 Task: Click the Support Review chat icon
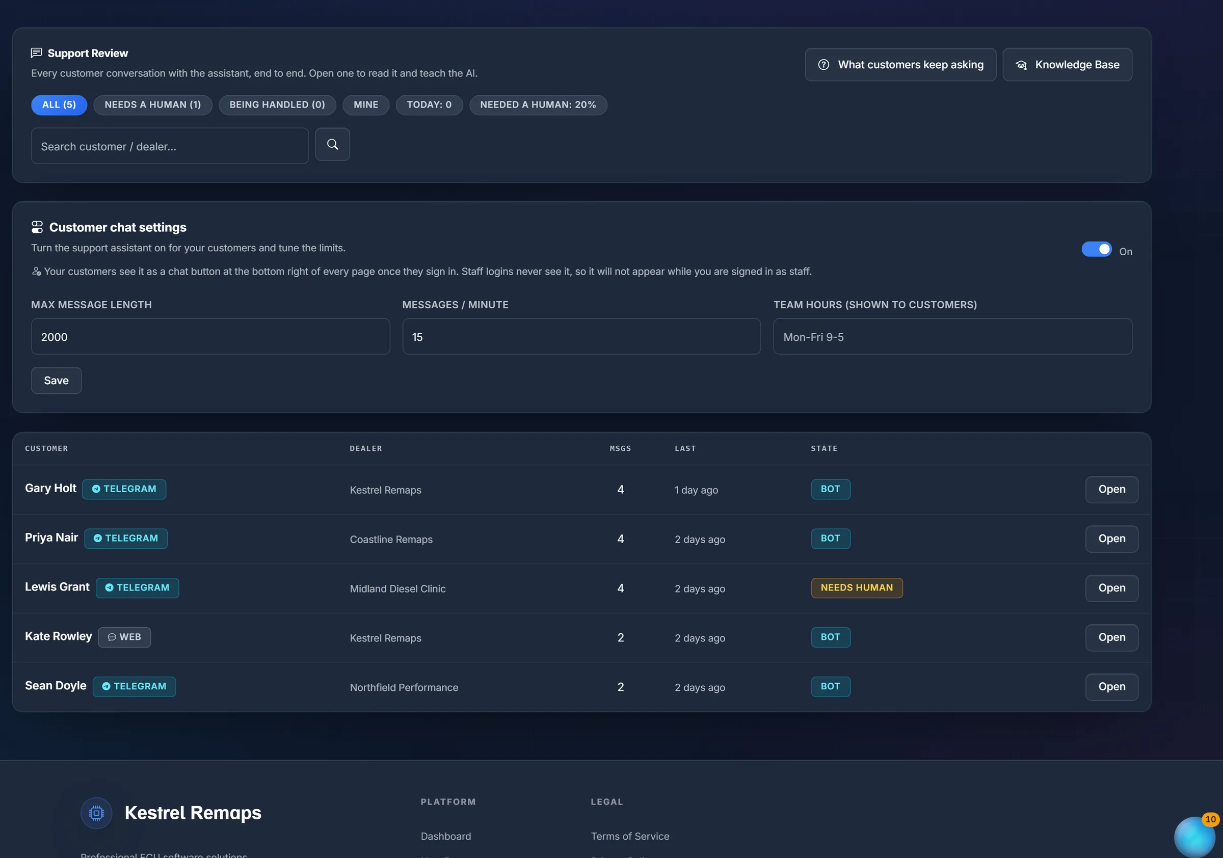pyautogui.click(x=36, y=52)
